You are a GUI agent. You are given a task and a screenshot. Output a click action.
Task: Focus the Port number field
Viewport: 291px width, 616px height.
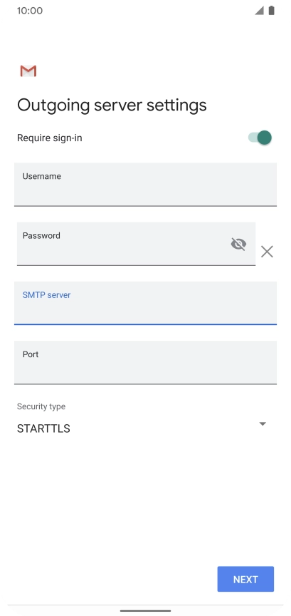(145, 363)
